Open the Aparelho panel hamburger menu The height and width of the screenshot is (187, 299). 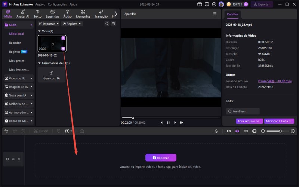[x=215, y=14]
